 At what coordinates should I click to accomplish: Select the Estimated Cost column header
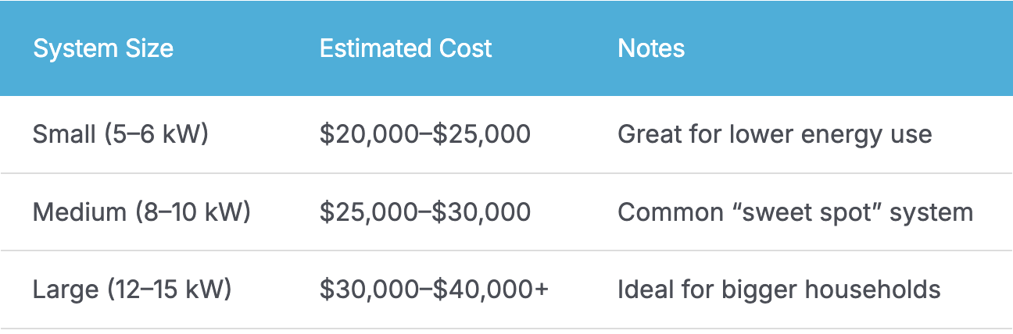pos(406,48)
